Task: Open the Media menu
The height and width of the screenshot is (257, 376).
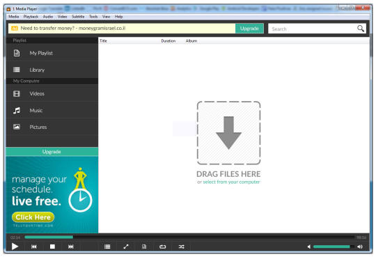Action: 14,17
